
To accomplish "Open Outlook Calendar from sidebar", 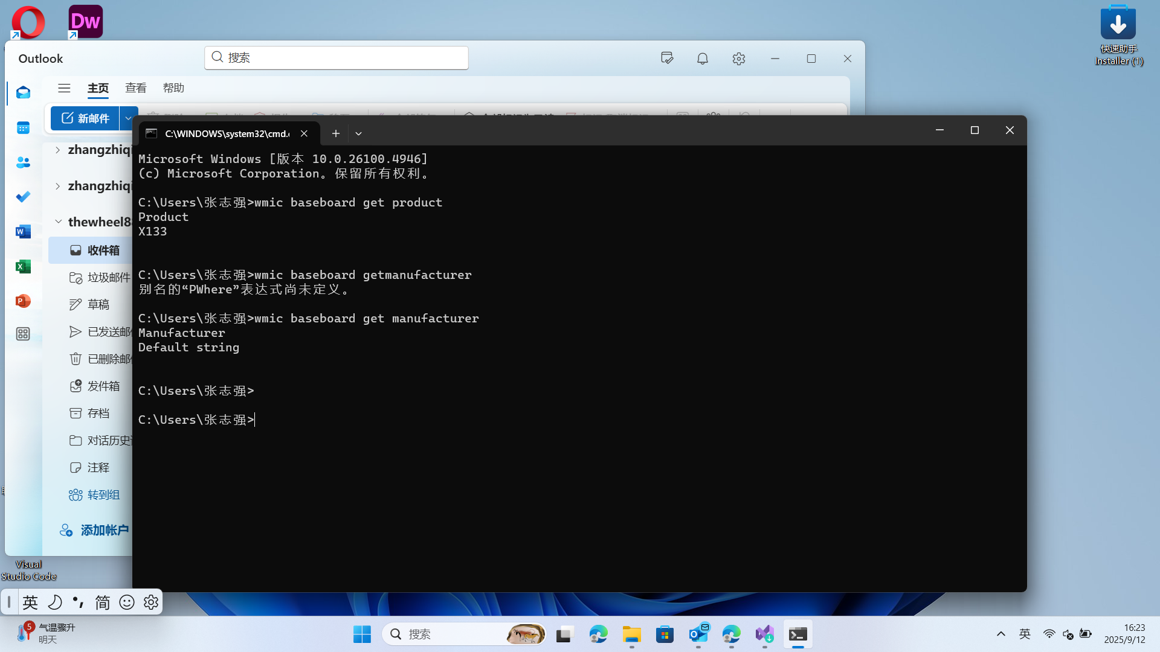I will click(23, 127).
